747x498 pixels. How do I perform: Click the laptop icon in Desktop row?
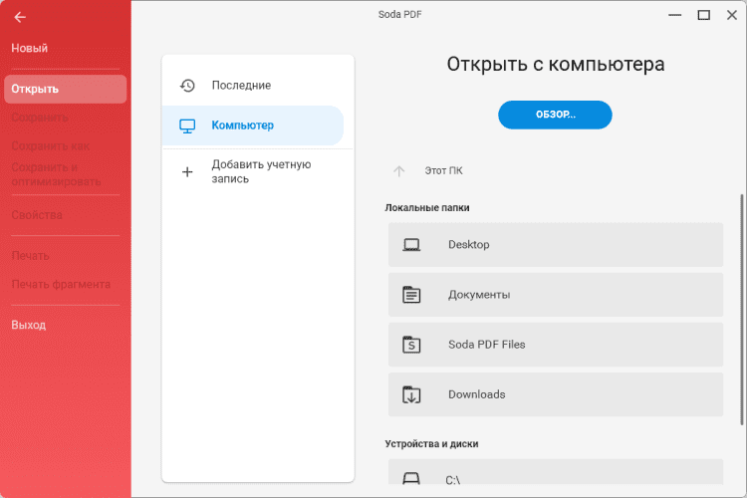[411, 244]
